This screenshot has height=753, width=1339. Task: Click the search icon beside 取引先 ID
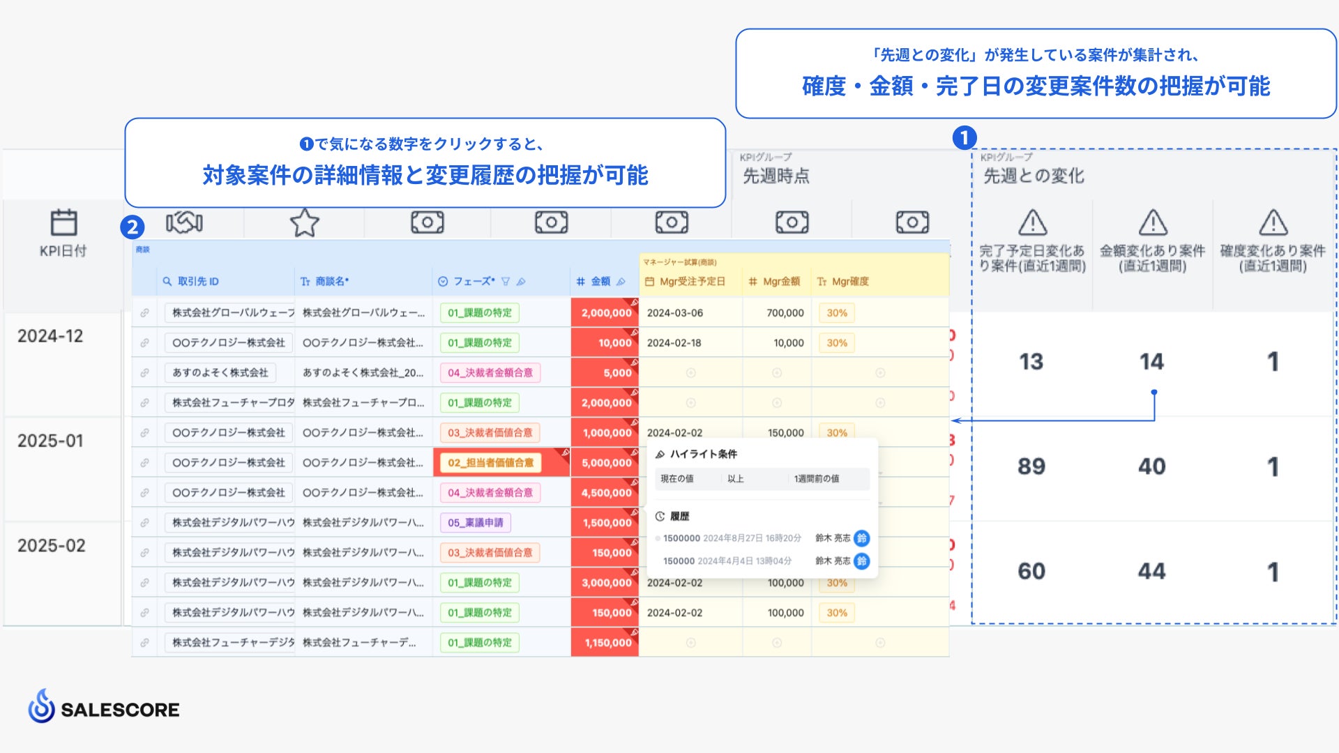(167, 282)
